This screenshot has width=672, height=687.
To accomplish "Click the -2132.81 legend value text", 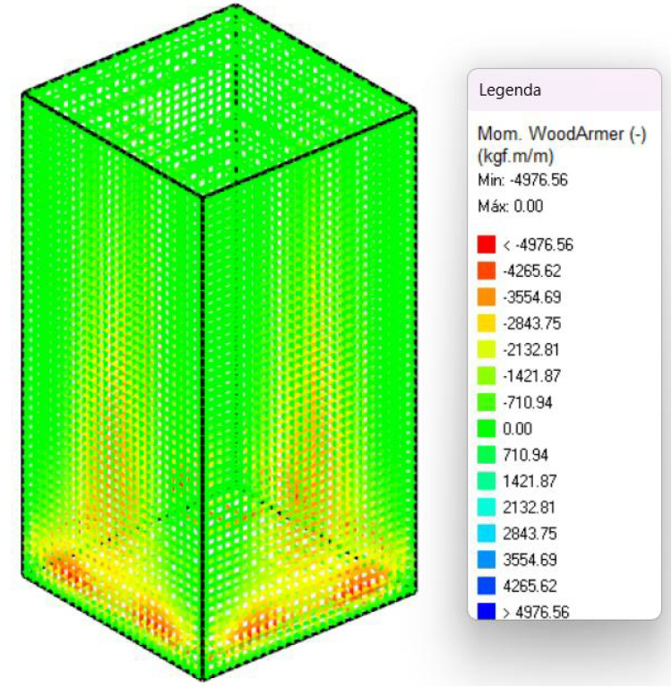I will (531, 350).
